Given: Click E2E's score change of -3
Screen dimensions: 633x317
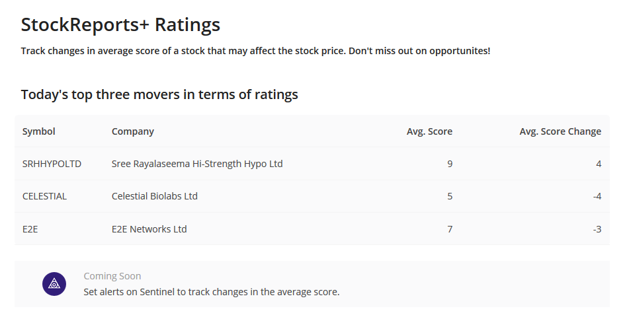Looking at the screenshot, I should [597, 229].
